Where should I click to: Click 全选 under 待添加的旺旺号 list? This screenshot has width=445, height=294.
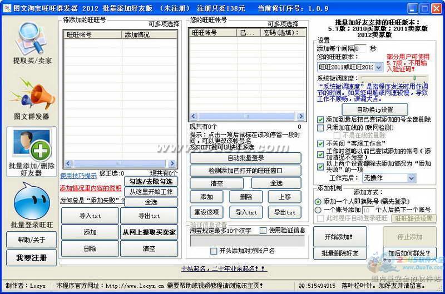coord(151,202)
